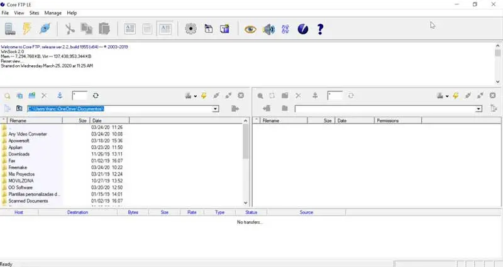Click the Quick Connect lightning bolt icon

point(27,29)
